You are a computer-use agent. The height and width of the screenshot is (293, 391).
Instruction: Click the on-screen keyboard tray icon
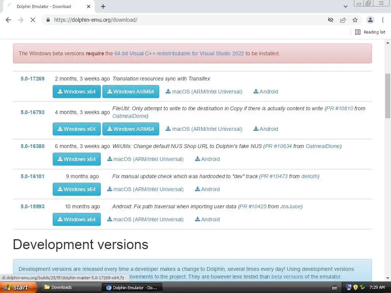pyautogui.click(x=334, y=288)
